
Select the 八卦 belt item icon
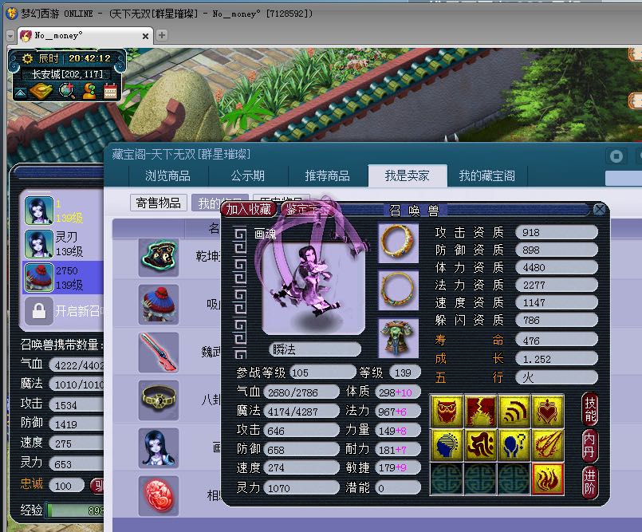click(x=159, y=400)
